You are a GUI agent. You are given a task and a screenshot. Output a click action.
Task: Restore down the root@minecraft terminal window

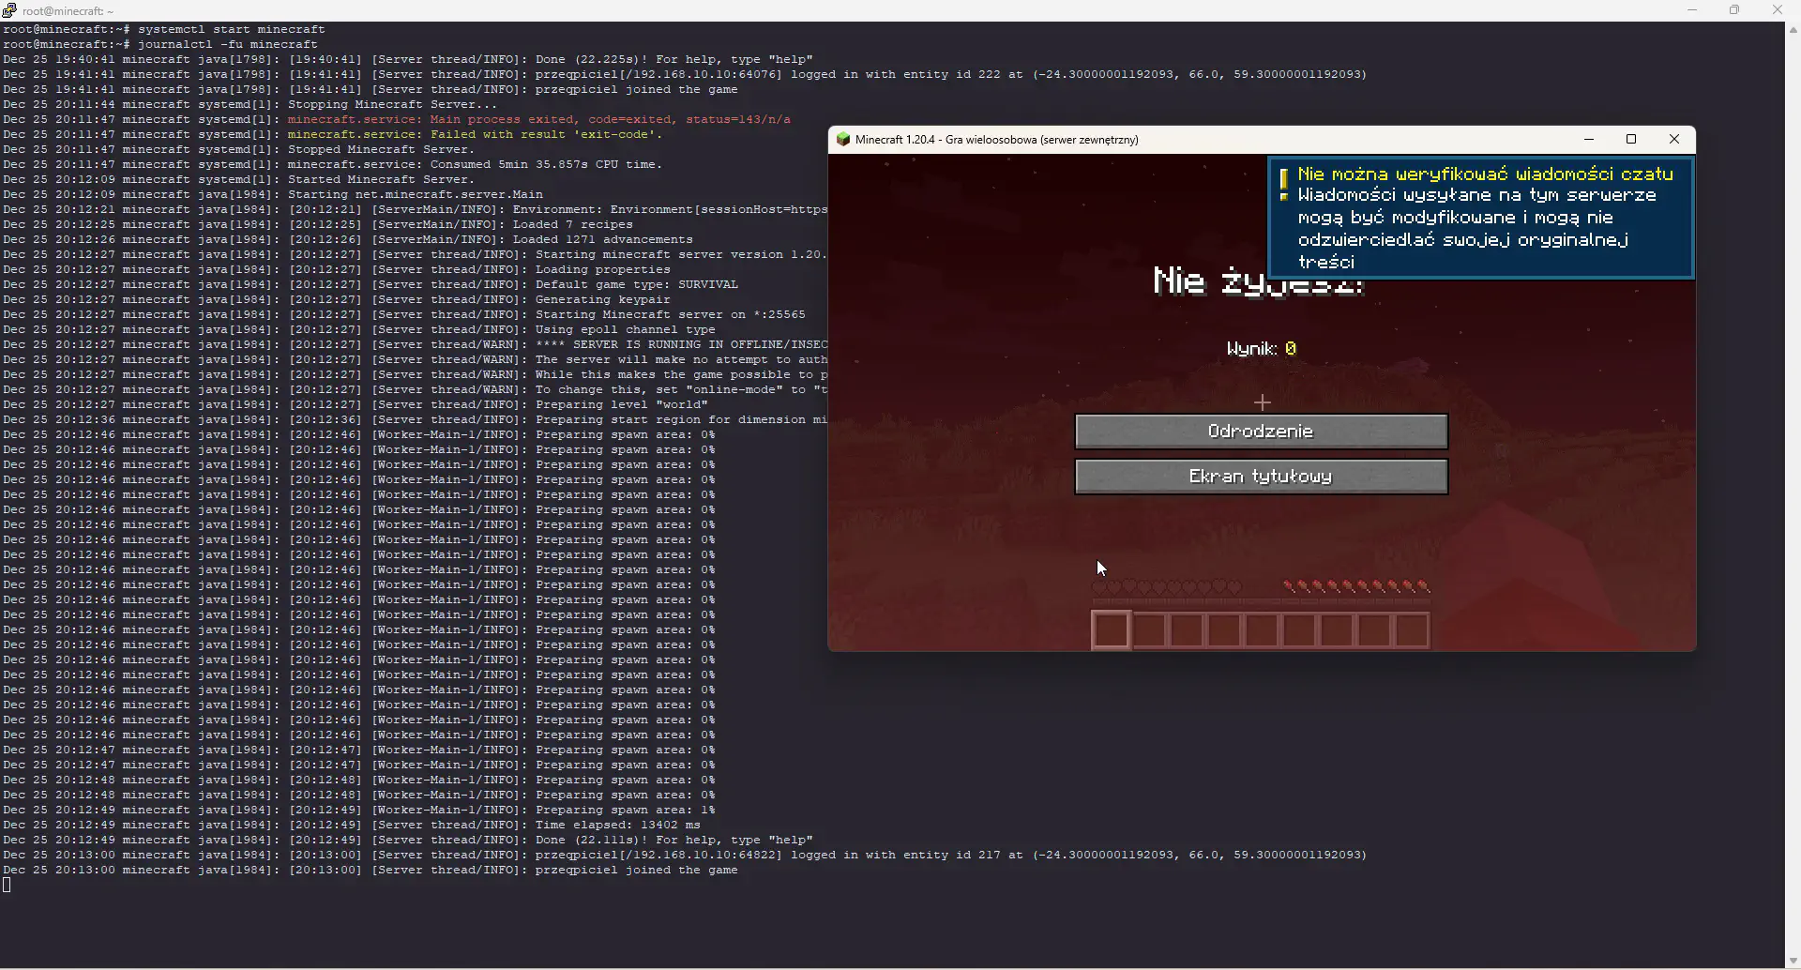pyautogui.click(x=1734, y=10)
